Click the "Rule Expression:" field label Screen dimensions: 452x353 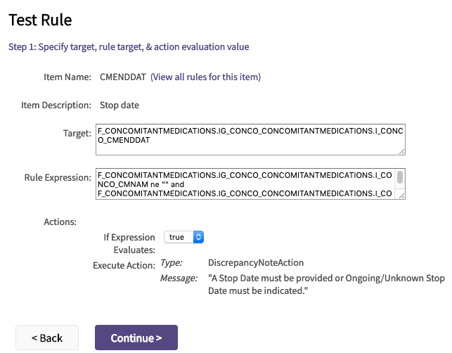pos(58,177)
